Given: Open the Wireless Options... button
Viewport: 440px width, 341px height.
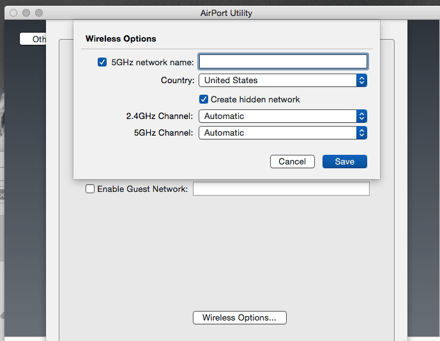Looking at the screenshot, I should (239, 318).
